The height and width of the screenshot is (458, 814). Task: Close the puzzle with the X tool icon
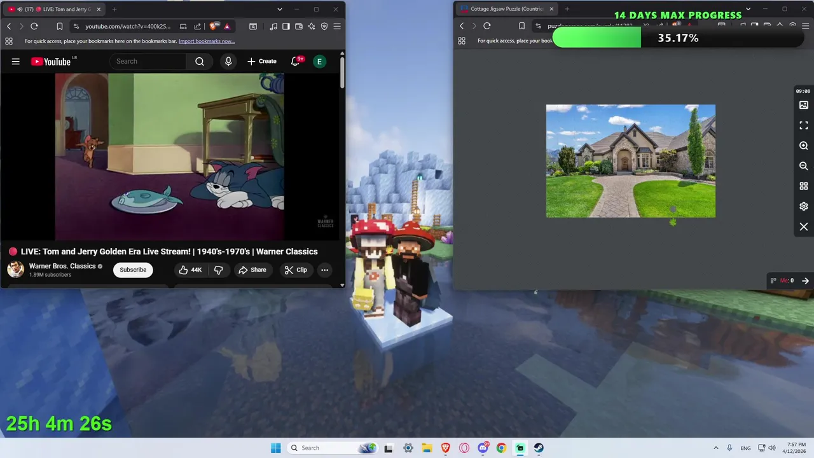click(x=804, y=227)
